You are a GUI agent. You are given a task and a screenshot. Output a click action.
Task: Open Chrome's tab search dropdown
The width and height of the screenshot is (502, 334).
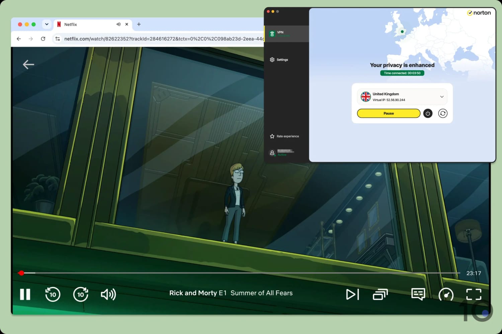[x=47, y=24]
